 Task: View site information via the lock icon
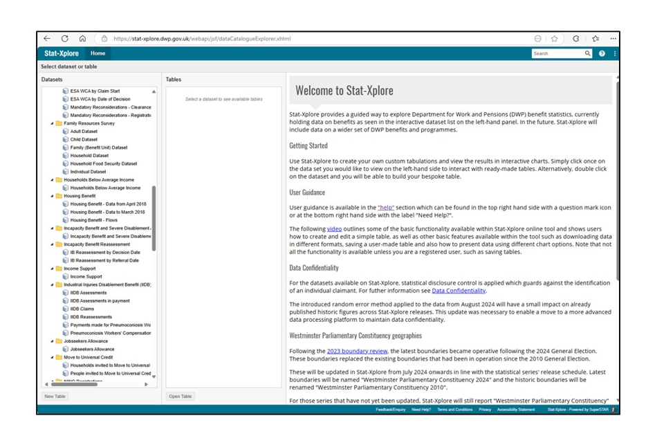click(104, 39)
